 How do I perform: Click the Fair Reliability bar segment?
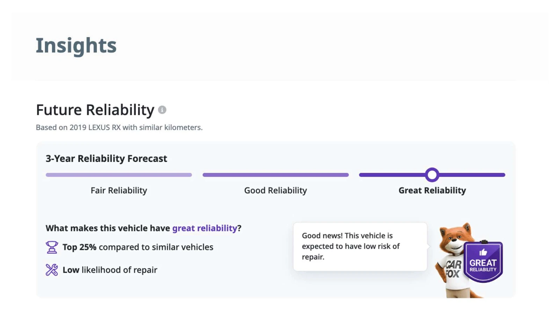click(119, 175)
